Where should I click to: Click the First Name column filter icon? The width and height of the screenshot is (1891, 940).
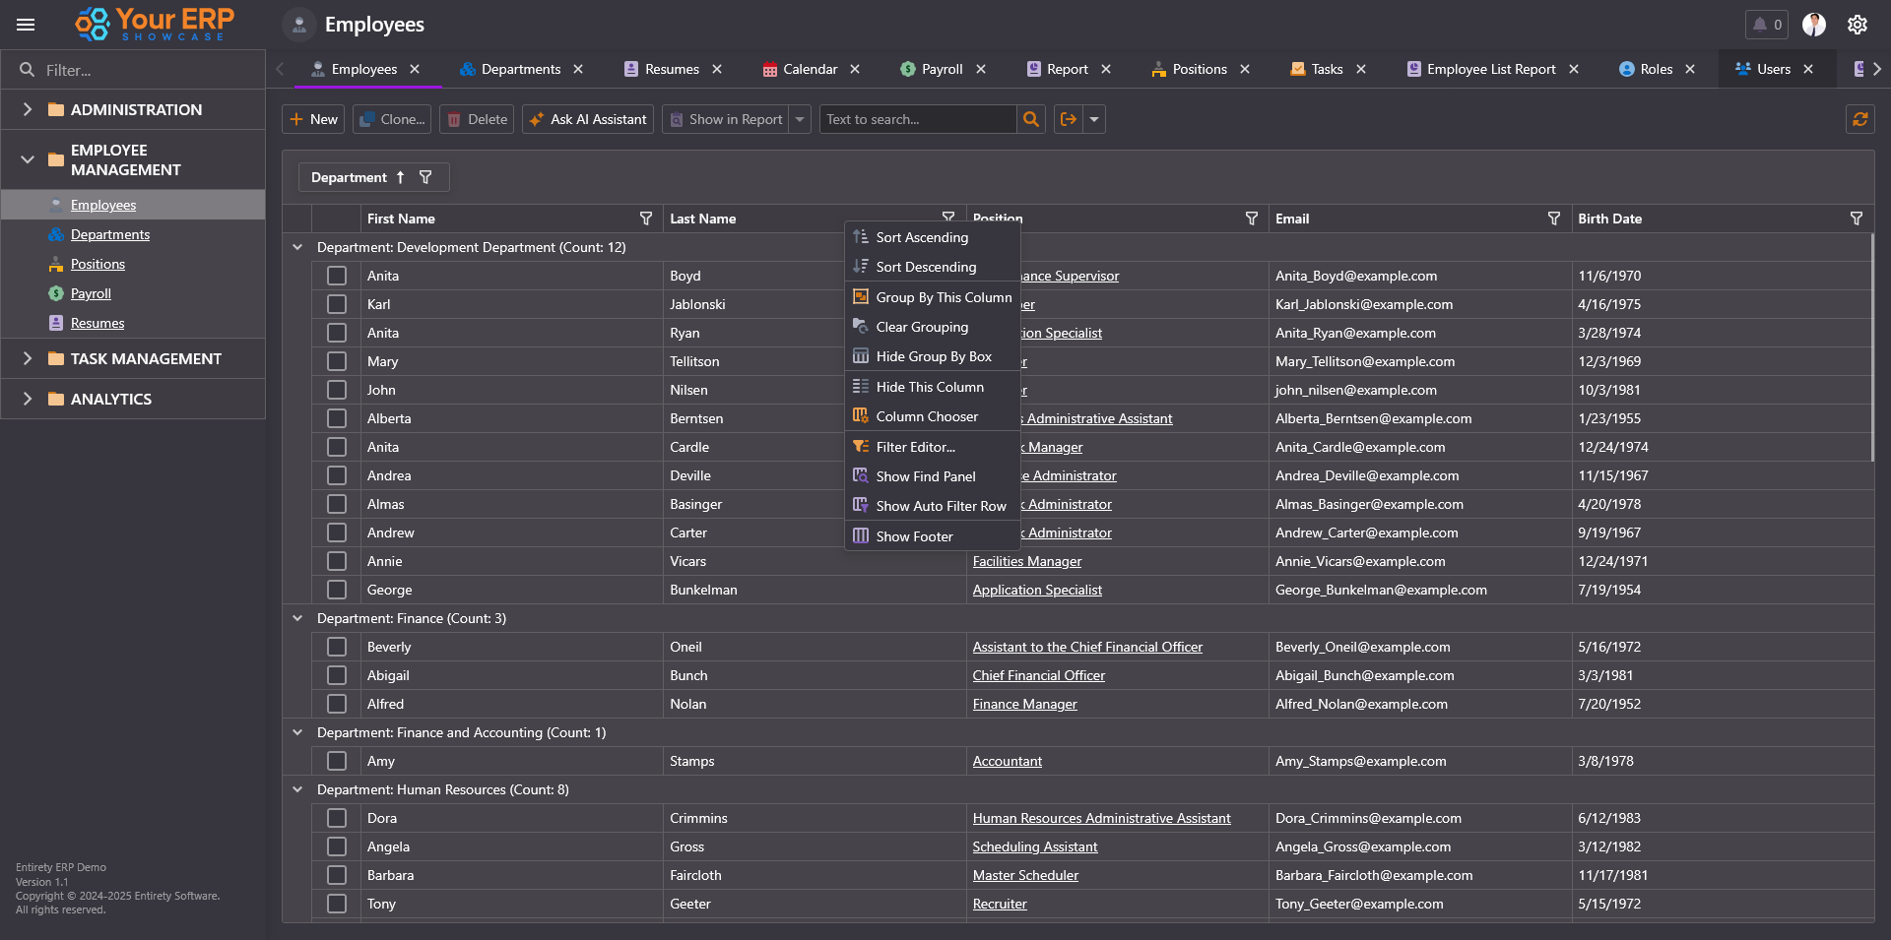(x=646, y=219)
